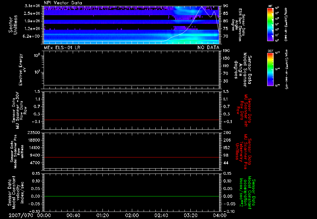The width and height of the screenshot is (317, 219).
Task: Click the "150" scanner angle tick label
Action: [x=226, y=58]
